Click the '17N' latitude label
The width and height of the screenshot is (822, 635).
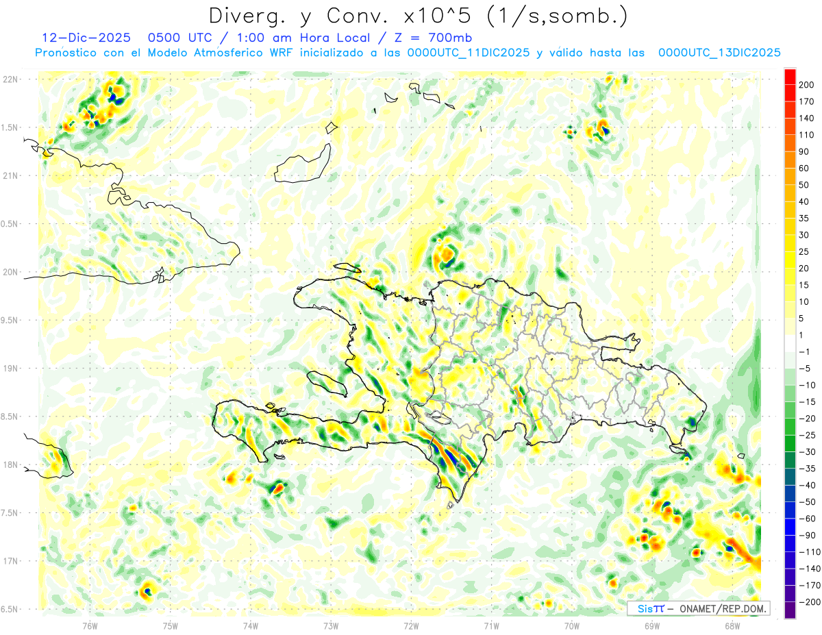click(11, 561)
